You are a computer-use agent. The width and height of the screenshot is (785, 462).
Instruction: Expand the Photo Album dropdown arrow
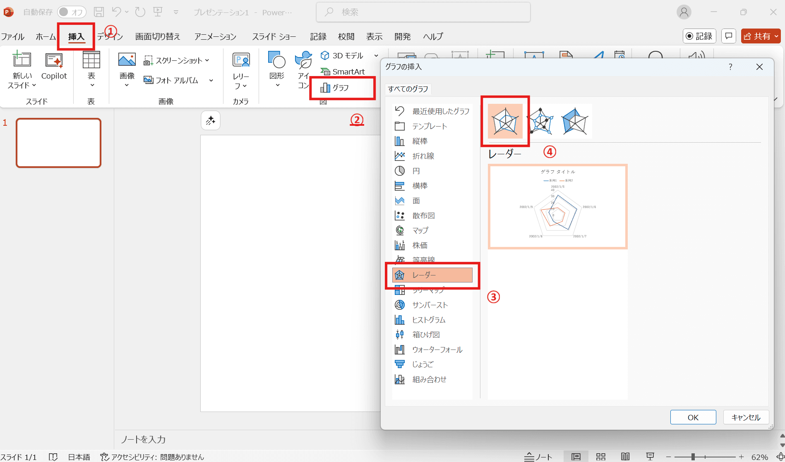tap(211, 81)
